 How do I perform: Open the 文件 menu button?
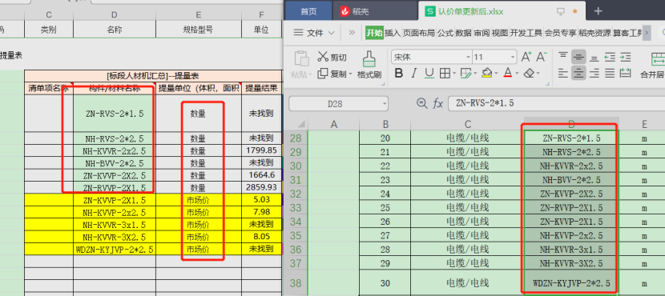tap(314, 33)
